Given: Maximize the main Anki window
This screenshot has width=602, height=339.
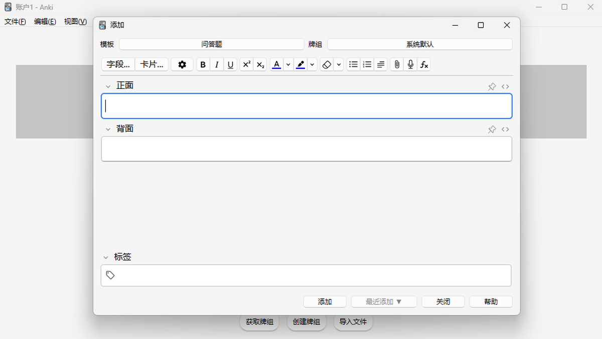Looking at the screenshot, I should [564, 7].
